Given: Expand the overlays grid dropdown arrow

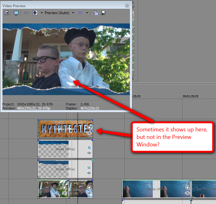Looking at the screenshot, I should [87, 13].
